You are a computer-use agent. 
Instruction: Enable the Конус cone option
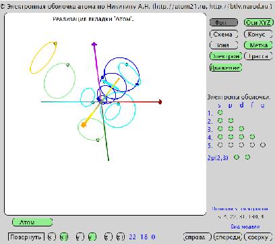[x=258, y=34]
